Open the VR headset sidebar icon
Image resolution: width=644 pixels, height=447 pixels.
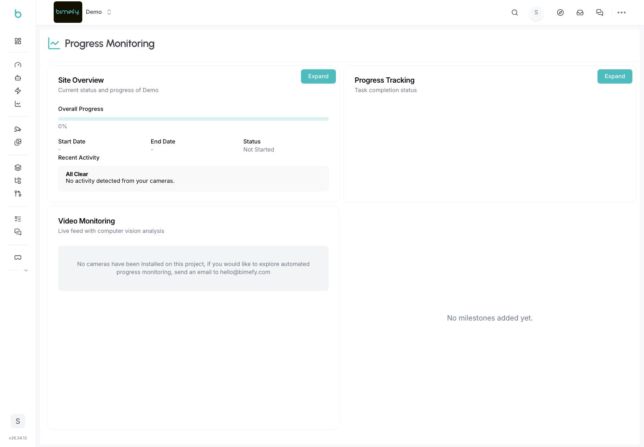(18, 257)
